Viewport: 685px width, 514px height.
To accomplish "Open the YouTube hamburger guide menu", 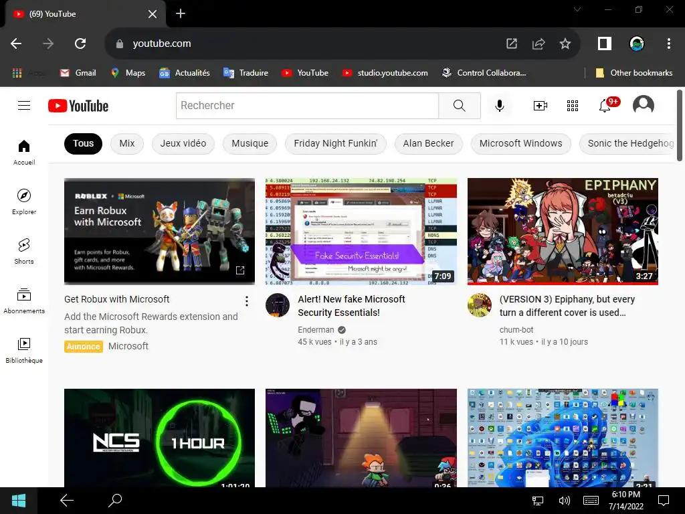I will (24, 105).
